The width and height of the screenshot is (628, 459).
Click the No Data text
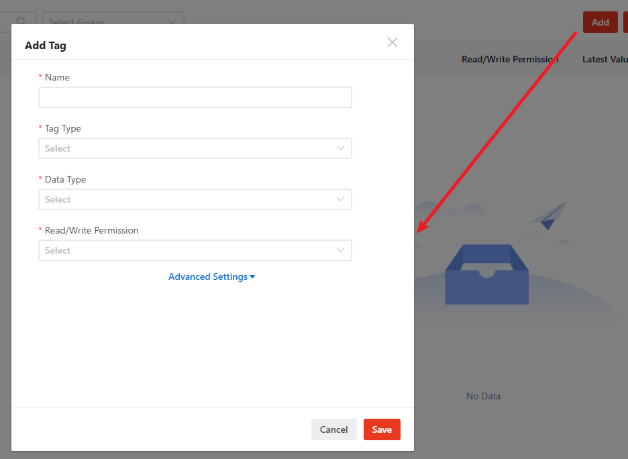pos(483,396)
